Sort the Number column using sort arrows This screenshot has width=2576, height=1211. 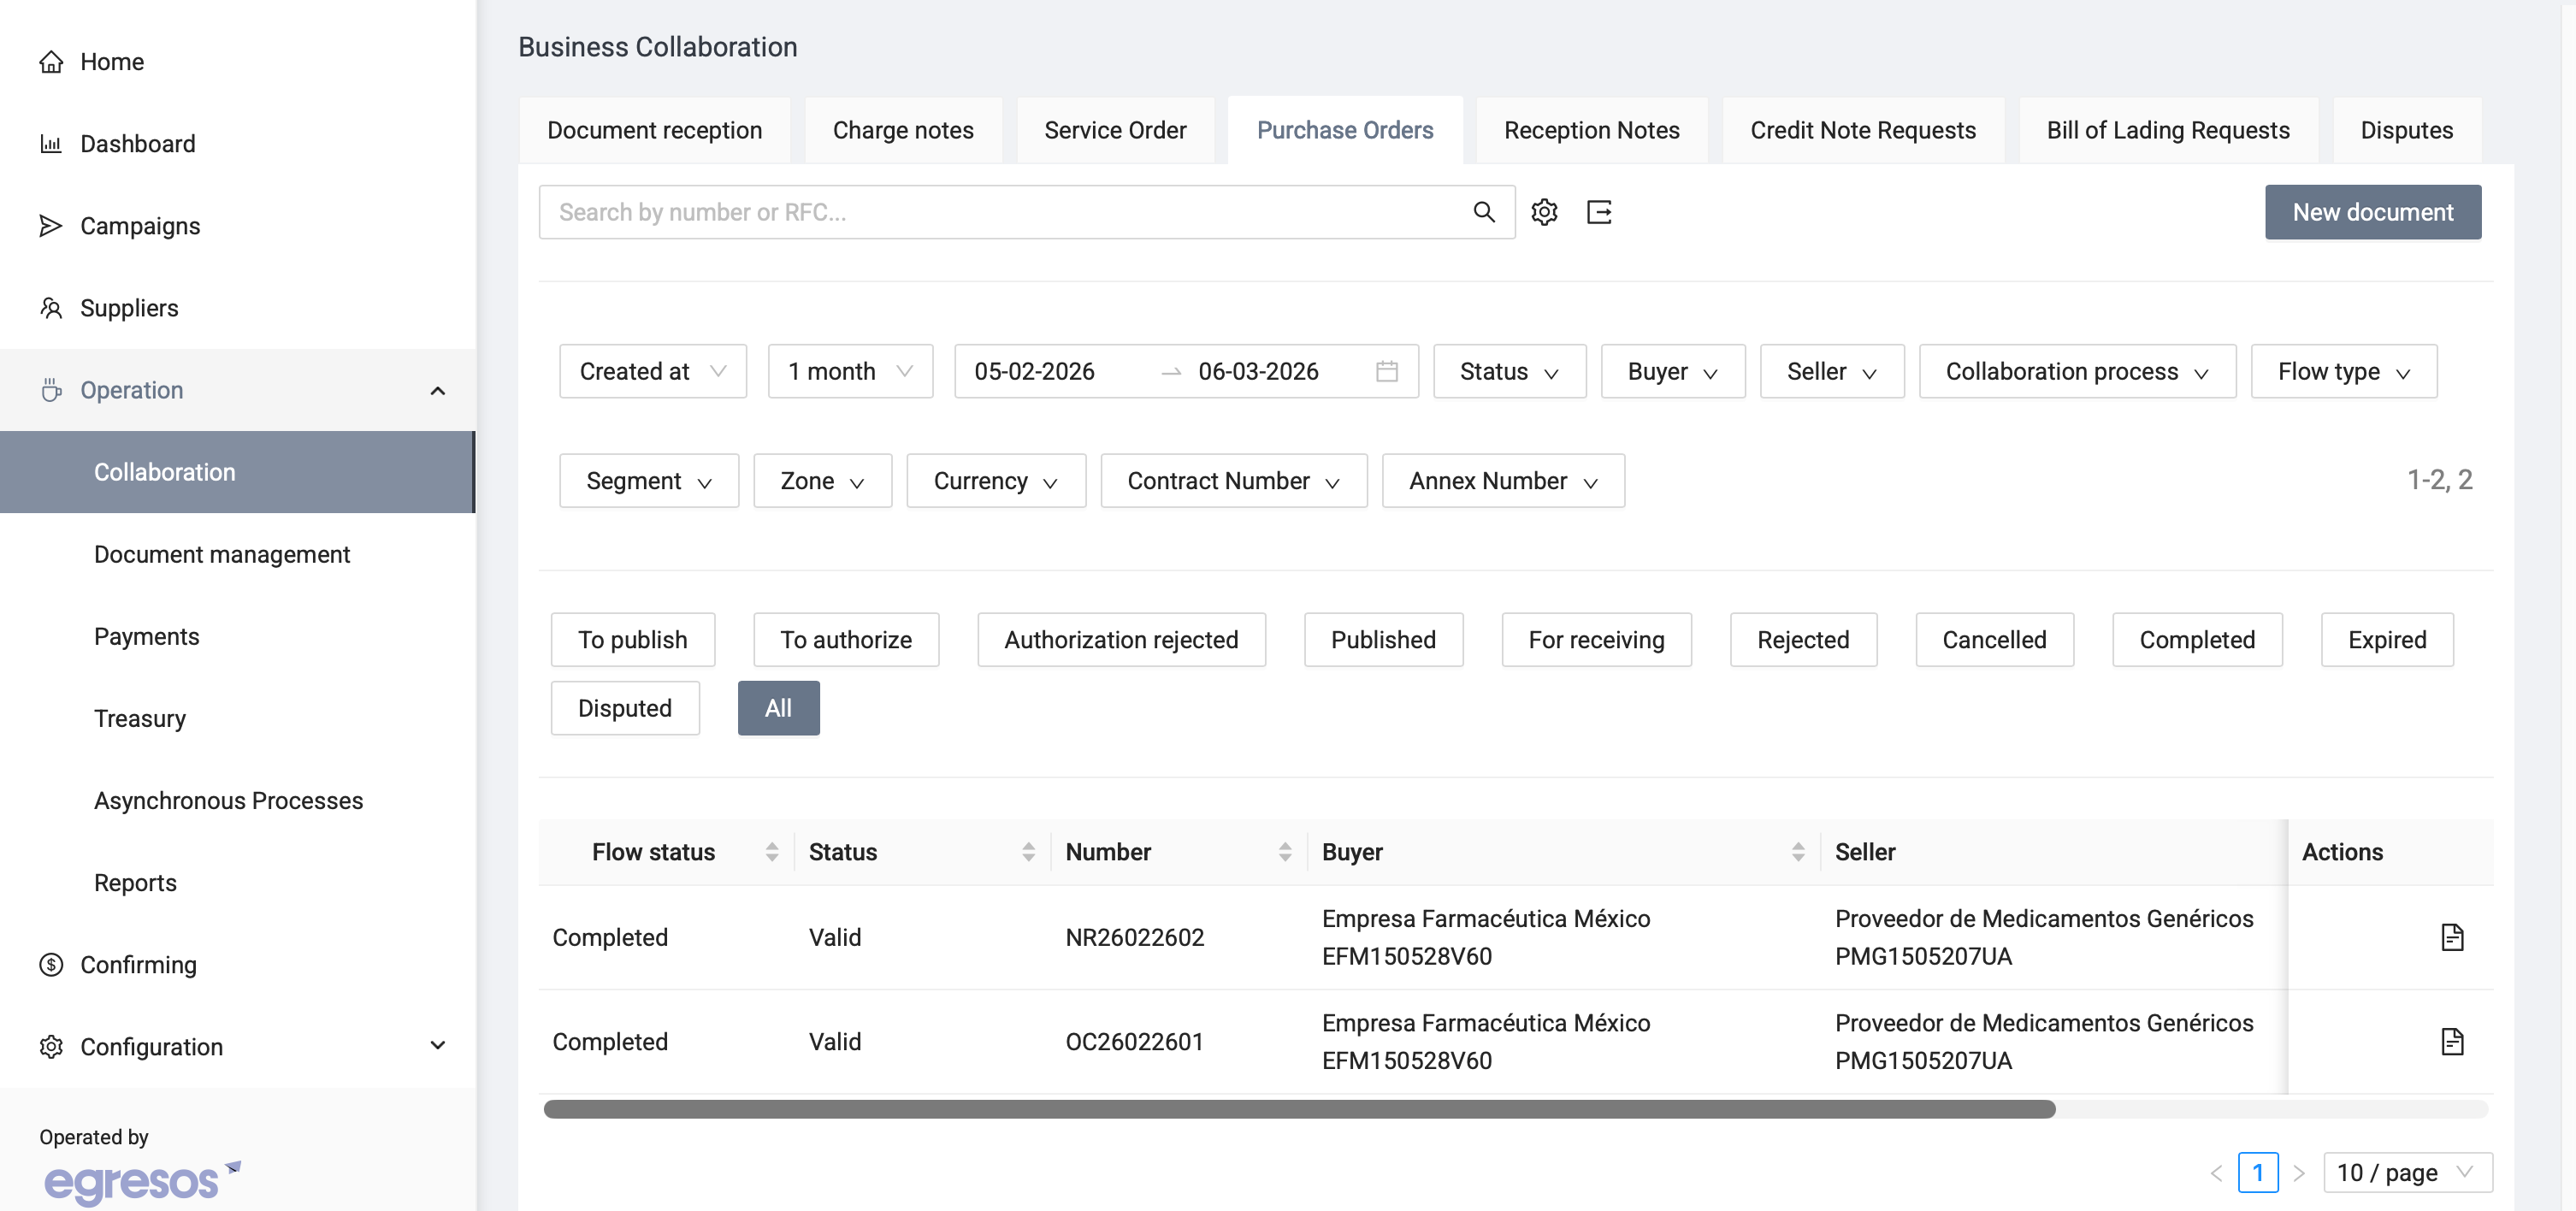(1284, 852)
